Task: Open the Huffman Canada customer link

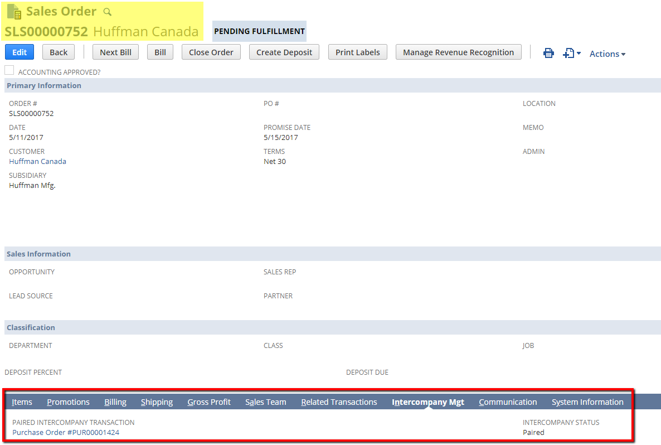Action: click(37, 161)
